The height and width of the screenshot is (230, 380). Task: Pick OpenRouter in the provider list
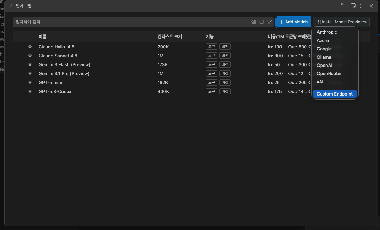(335, 73)
